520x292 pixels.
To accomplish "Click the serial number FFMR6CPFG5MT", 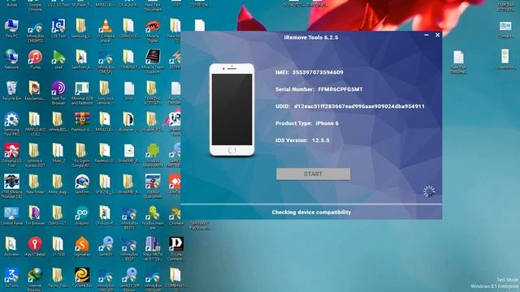I will (x=340, y=89).
